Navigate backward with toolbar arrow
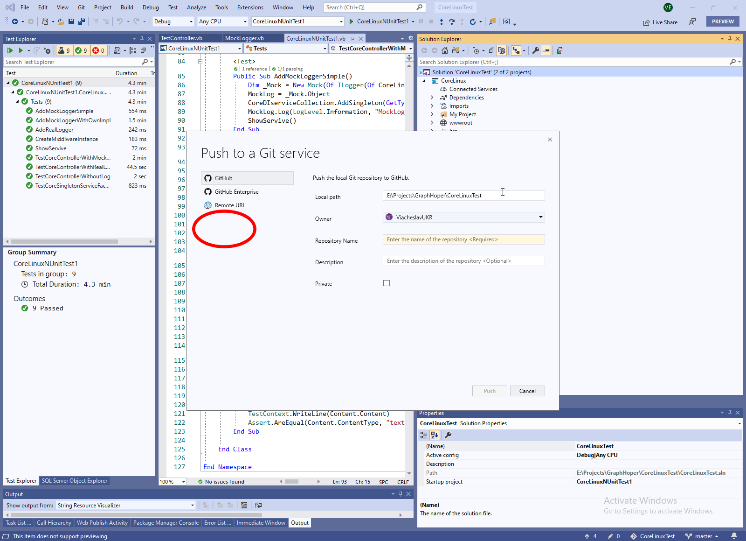The image size is (746, 541). coord(15,21)
